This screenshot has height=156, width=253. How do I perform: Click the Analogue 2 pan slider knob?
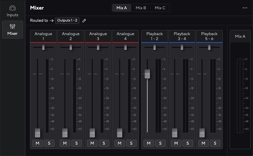[71, 47]
